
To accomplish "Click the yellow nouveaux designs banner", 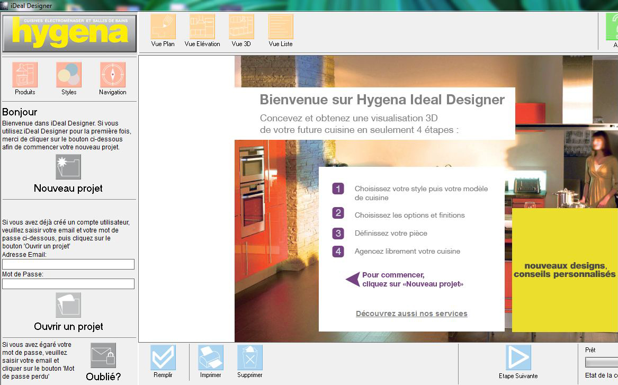I will (x=565, y=270).
